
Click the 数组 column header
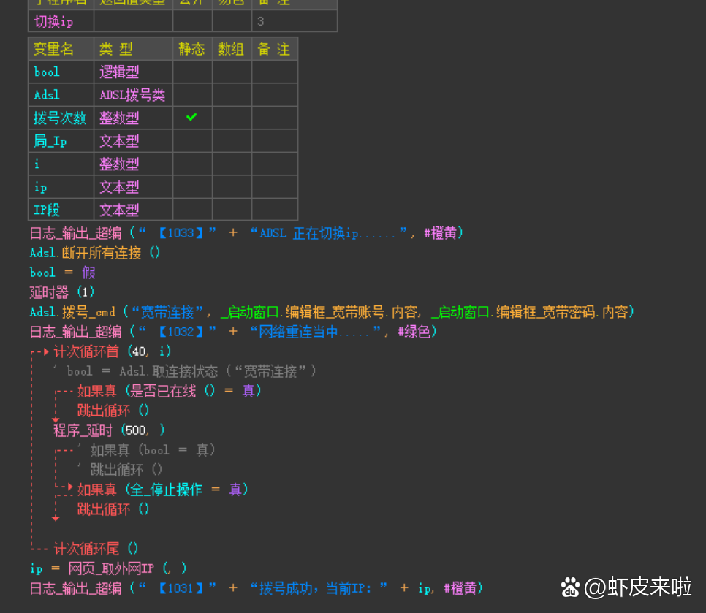231,49
